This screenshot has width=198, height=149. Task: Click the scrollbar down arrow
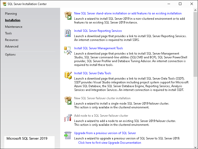click(195, 147)
